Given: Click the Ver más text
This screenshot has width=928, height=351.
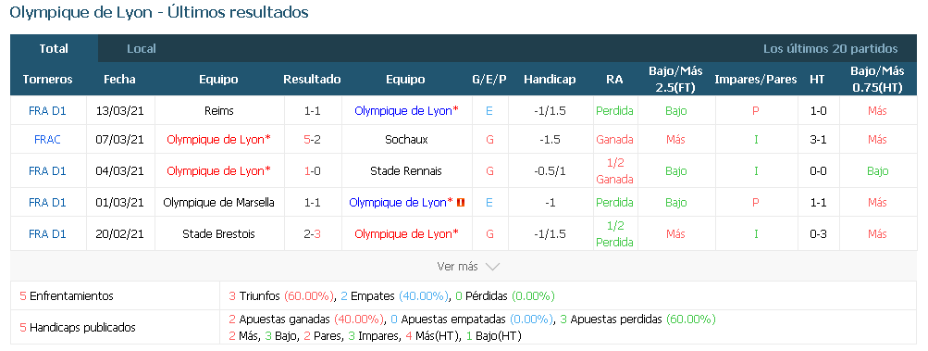Looking at the screenshot, I should point(457,267).
